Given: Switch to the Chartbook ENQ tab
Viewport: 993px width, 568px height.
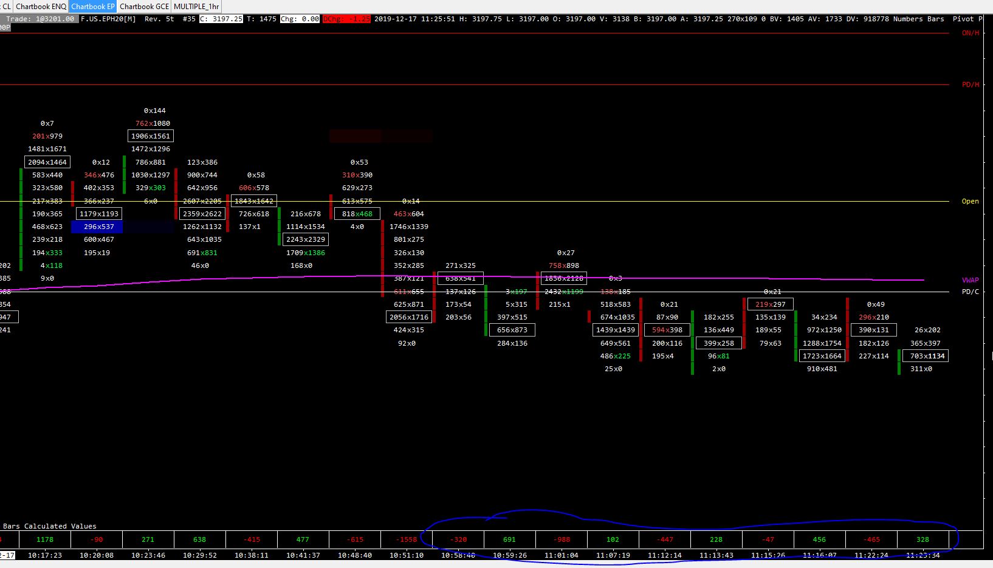Looking at the screenshot, I should tap(41, 6).
